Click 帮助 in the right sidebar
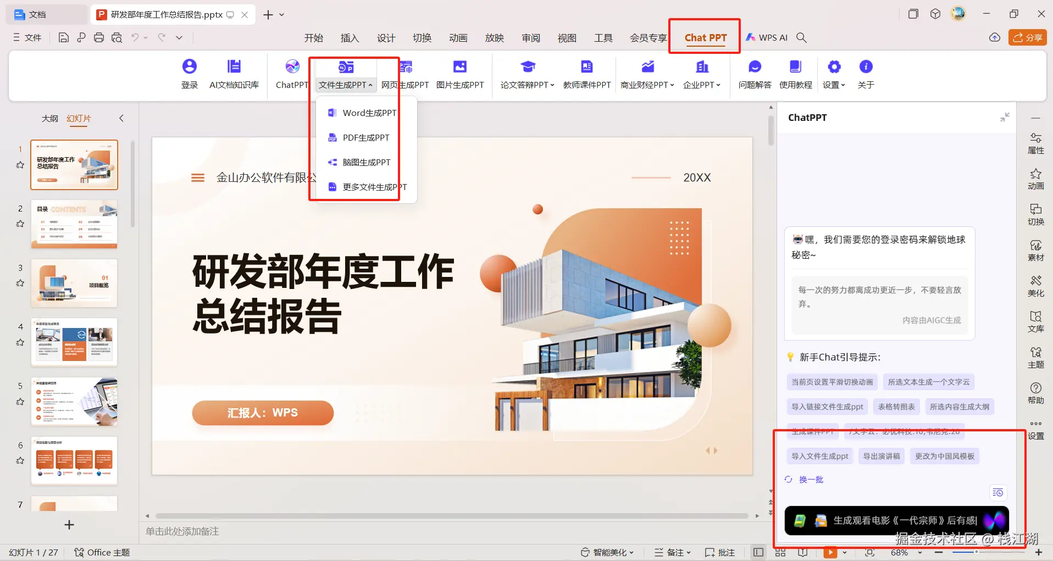 click(1036, 393)
